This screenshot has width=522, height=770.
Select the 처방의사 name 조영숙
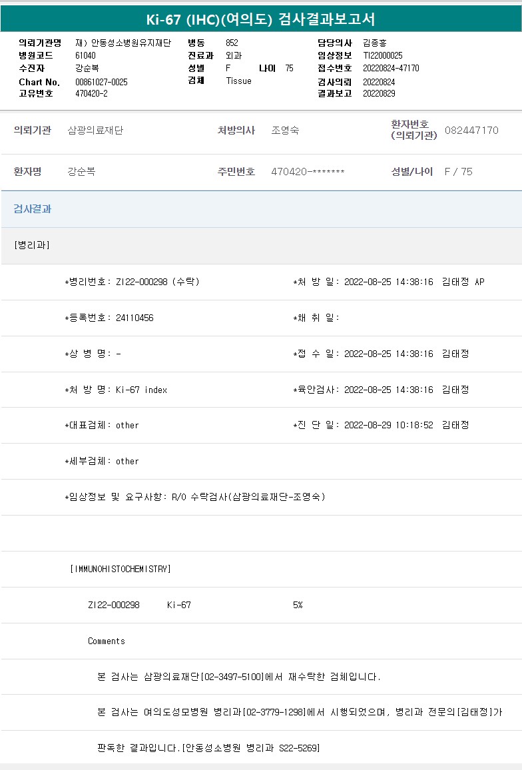(285, 131)
